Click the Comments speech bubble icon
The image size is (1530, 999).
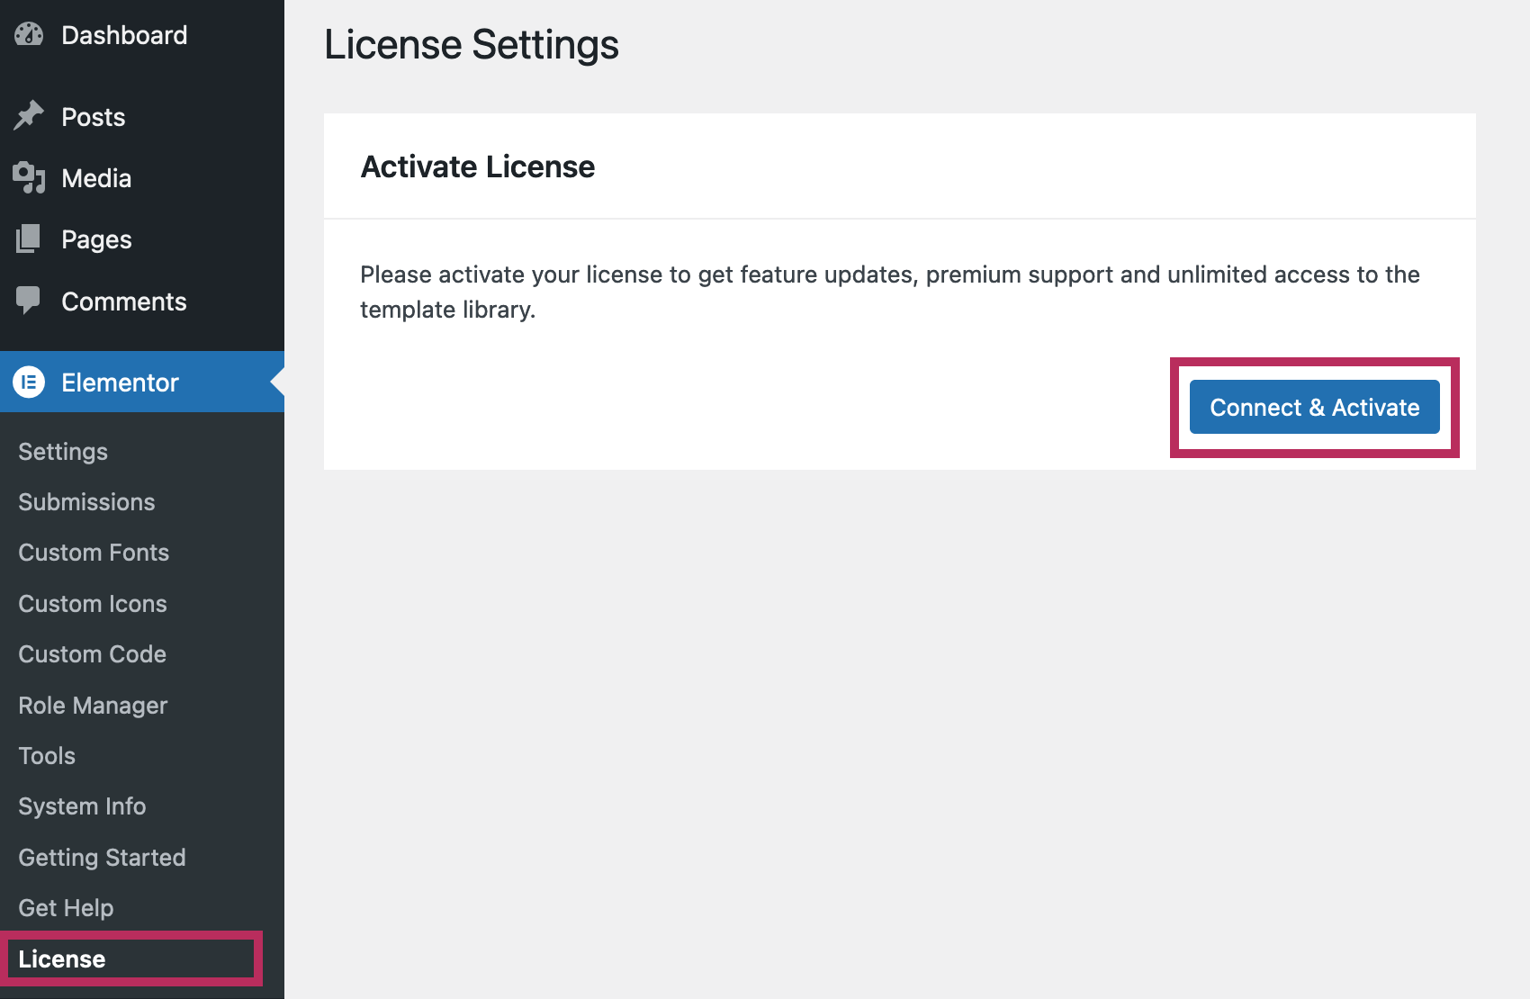click(x=29, y=301)
